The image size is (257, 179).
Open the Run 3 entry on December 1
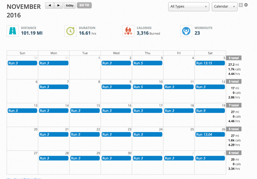click(x=148, y=158)
